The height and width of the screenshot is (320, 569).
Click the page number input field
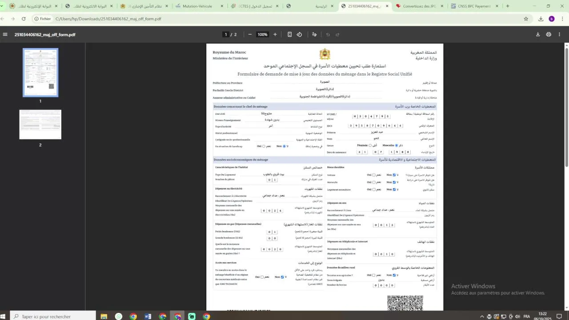226,35
